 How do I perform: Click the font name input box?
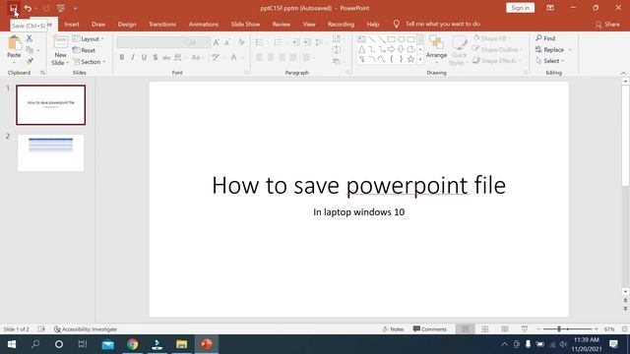151,42
